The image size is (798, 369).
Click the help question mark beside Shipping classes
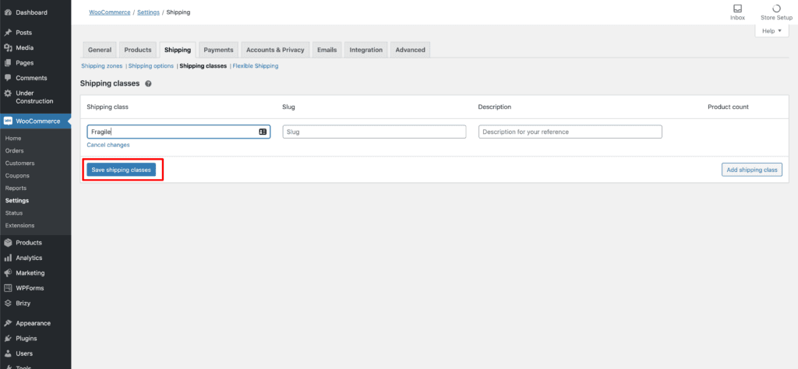tap(148, 83)
